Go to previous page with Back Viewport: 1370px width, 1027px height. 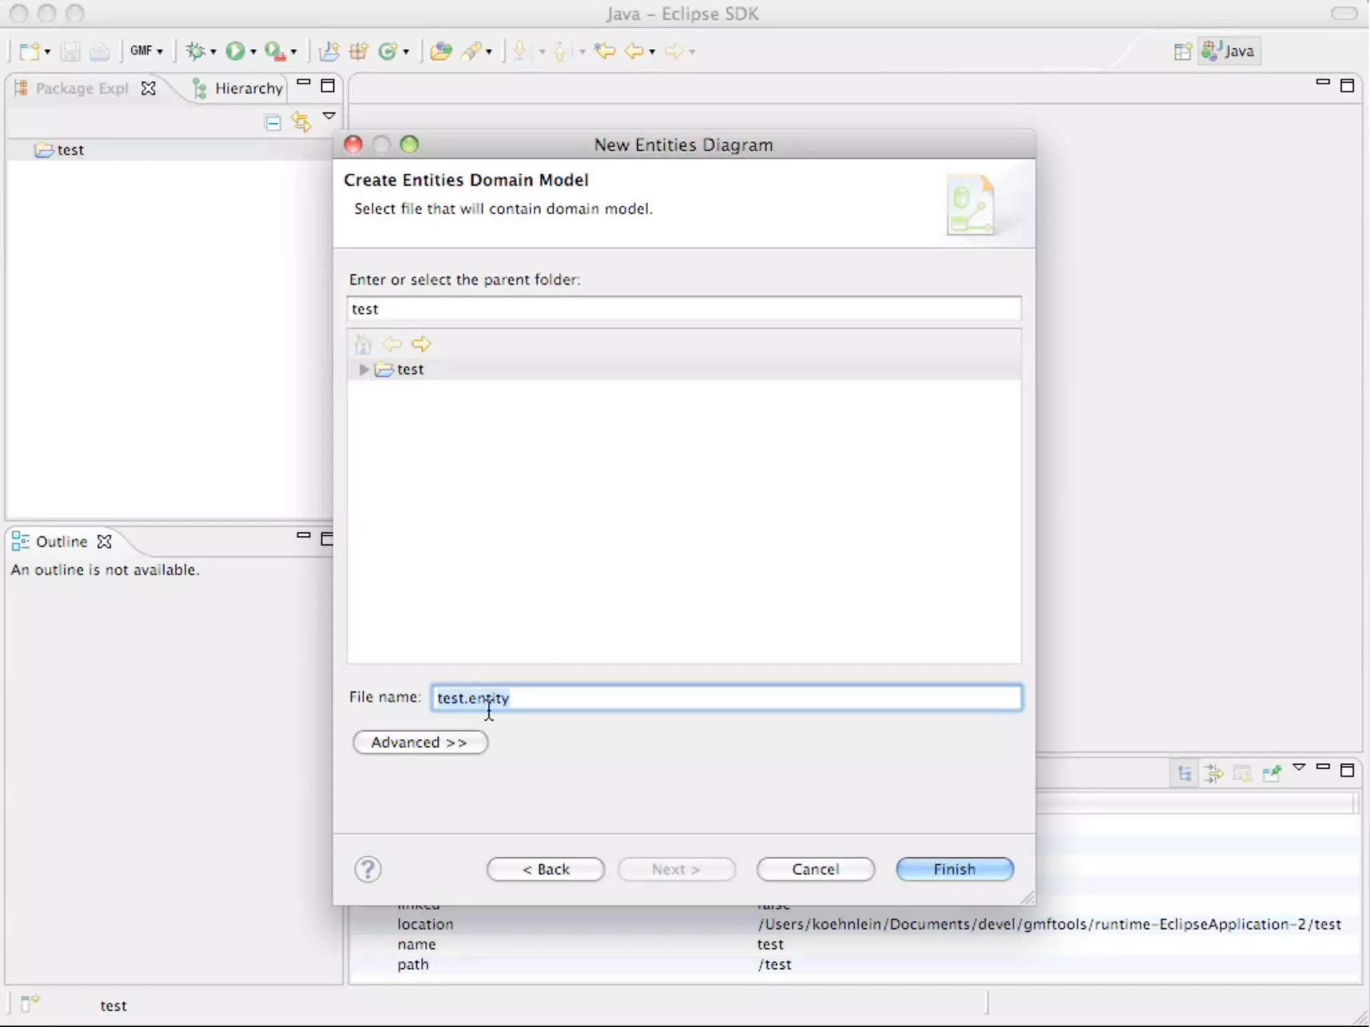(545, 869)
